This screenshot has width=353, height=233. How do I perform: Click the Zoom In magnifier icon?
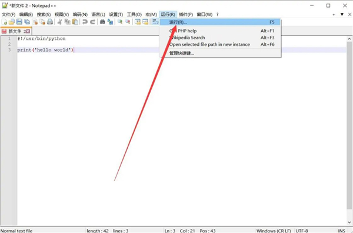coord(120,22)
